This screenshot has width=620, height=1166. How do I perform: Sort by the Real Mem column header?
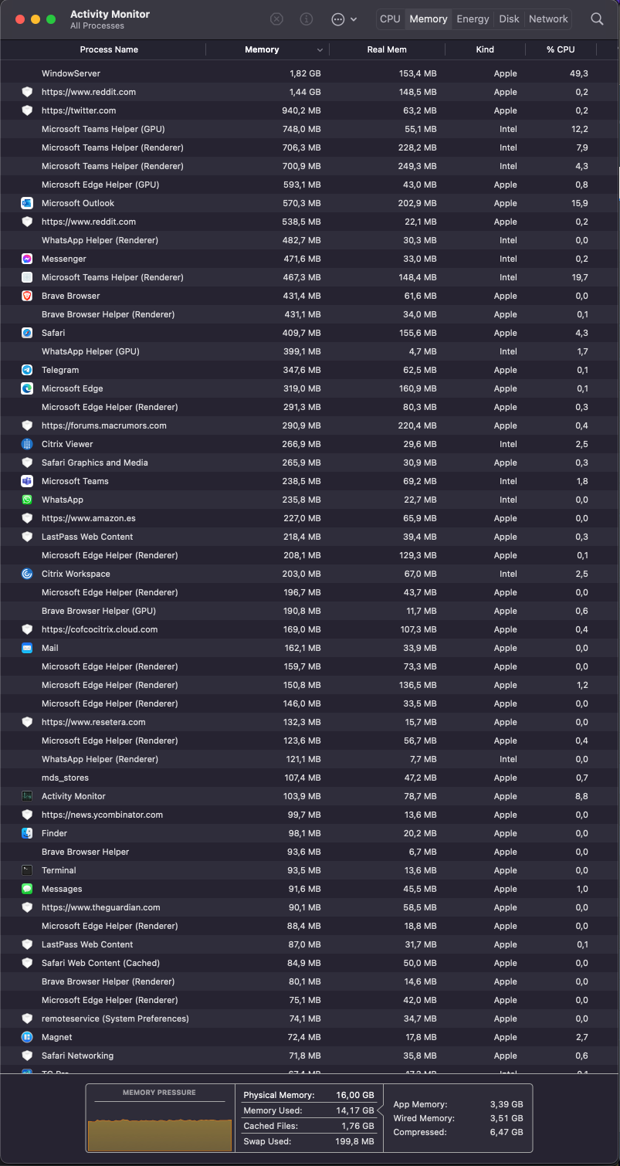(386, 49)
